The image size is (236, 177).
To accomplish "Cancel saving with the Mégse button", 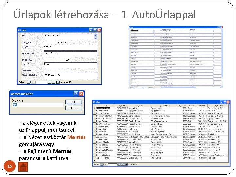I will (73, 108).
